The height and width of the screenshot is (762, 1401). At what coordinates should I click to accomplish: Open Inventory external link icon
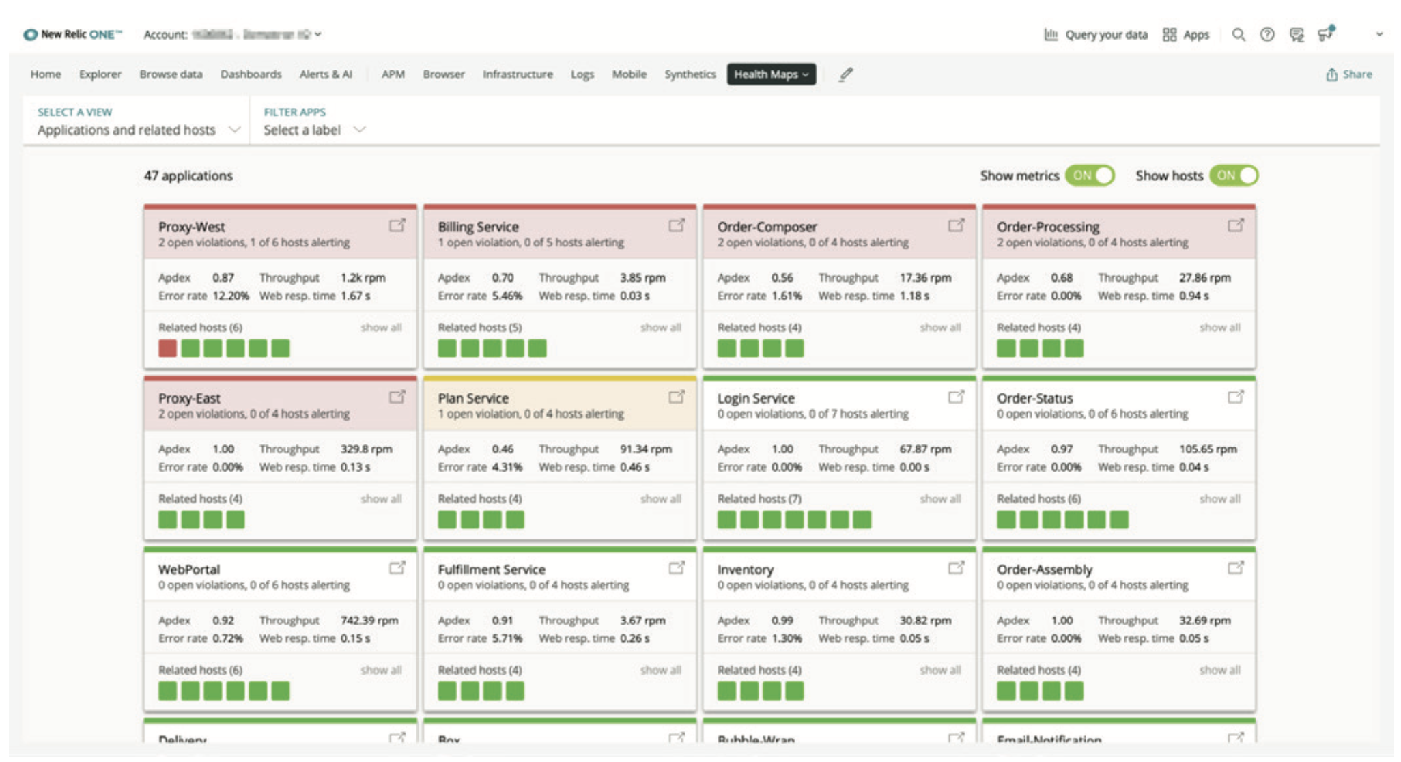click(x=956, y=567)
